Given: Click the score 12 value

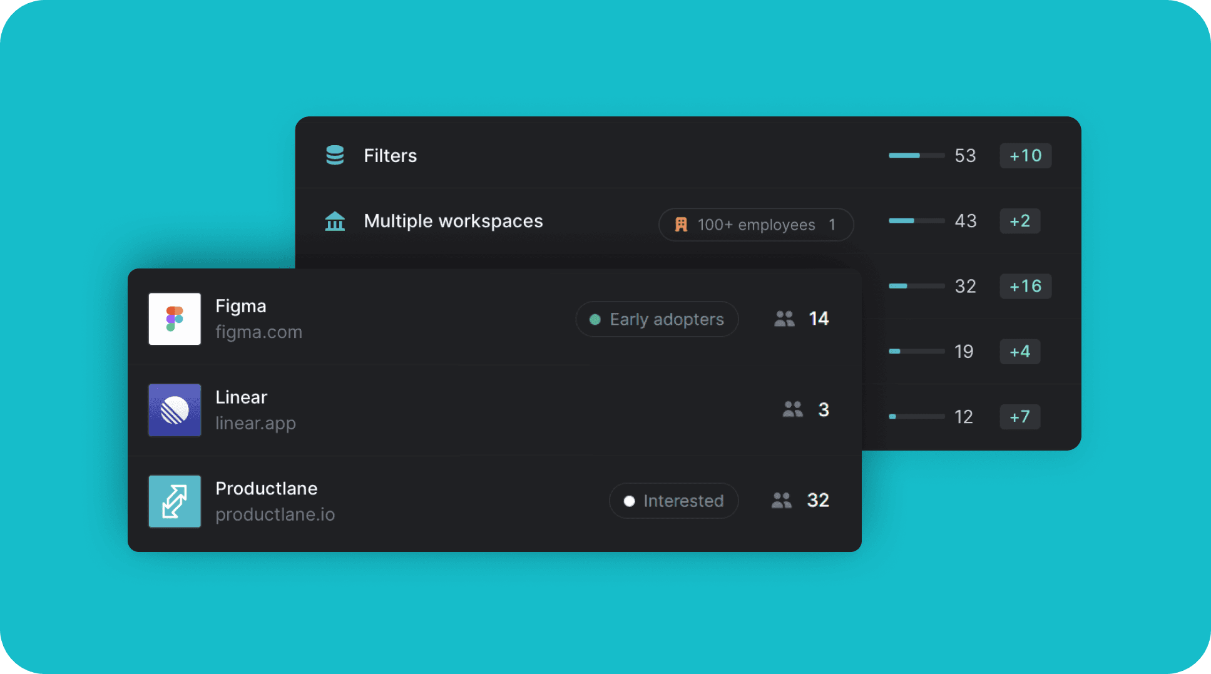Looking at the screenshot, I should coord(964,417).
